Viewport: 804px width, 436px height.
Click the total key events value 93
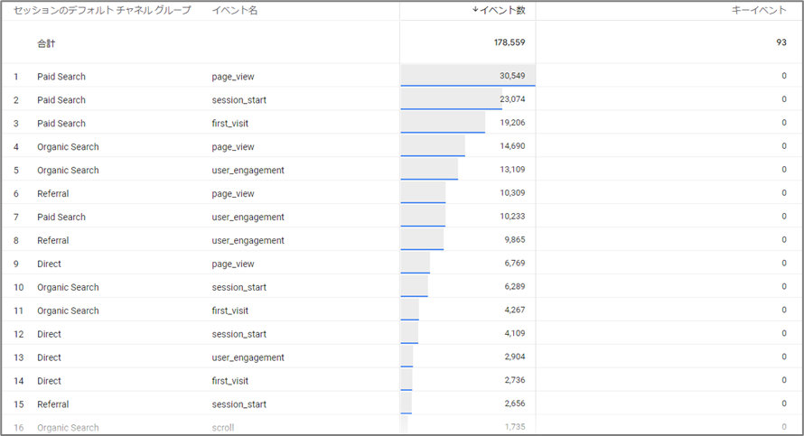pos(781,42)
